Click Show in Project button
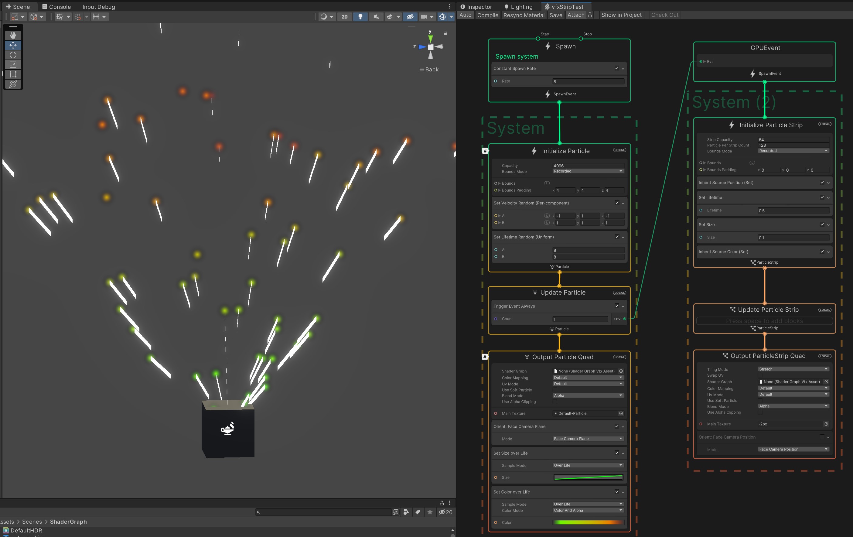 point(621,15)
